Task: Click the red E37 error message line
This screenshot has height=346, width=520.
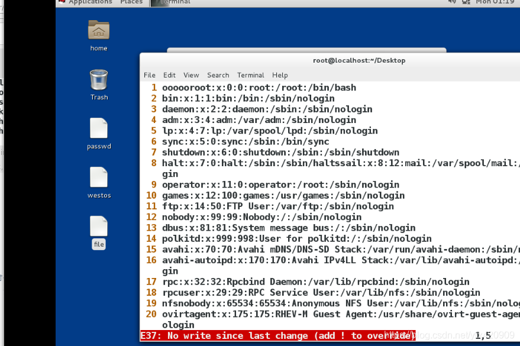Action: pyautogui.click(x=277, y=336)
